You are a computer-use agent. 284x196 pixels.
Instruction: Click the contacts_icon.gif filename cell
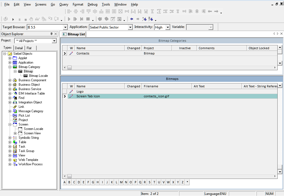(167, 96)
